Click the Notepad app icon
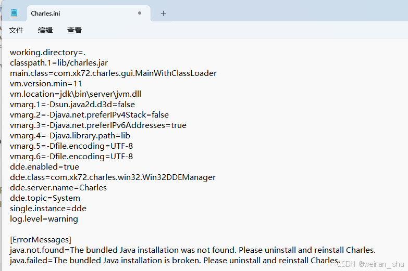This screenshot has width=408, height=271. tap(14, 12)
